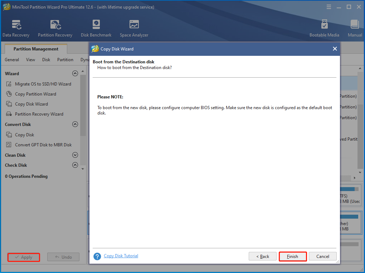Click the Copy Disk Wizard dialog title icon
Screen dimensions: 365x273
click(95, 49)
